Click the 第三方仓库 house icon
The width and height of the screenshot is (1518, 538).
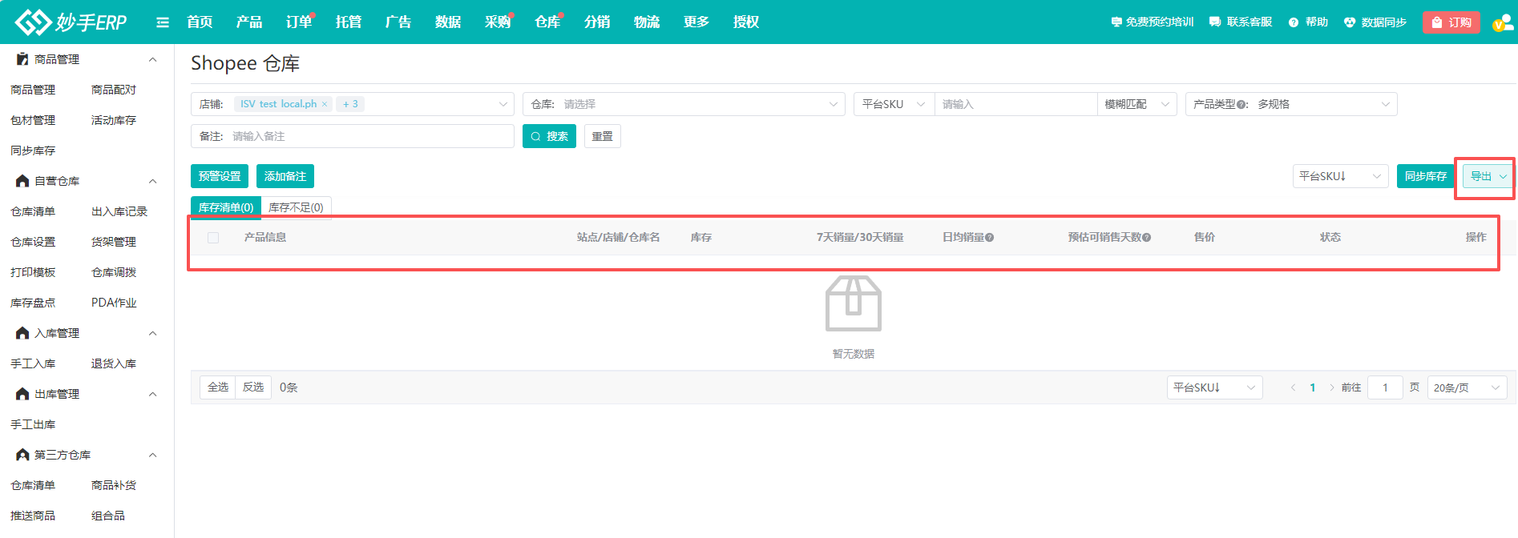[22, 455]
